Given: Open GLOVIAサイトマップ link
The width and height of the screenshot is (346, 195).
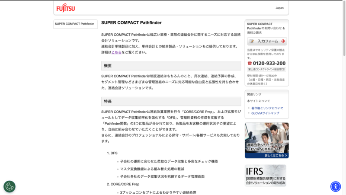Looking at the screenshot, I should click(265, 113).
